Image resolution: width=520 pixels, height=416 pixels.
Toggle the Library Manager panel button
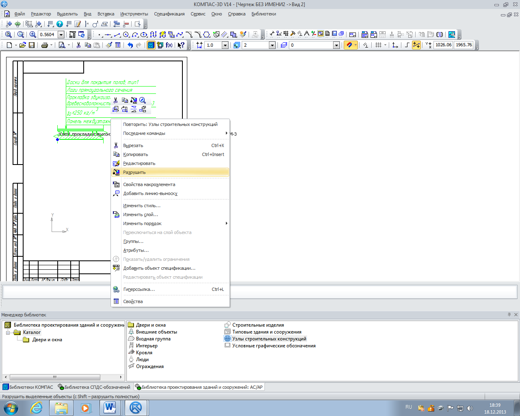(151, 45)
